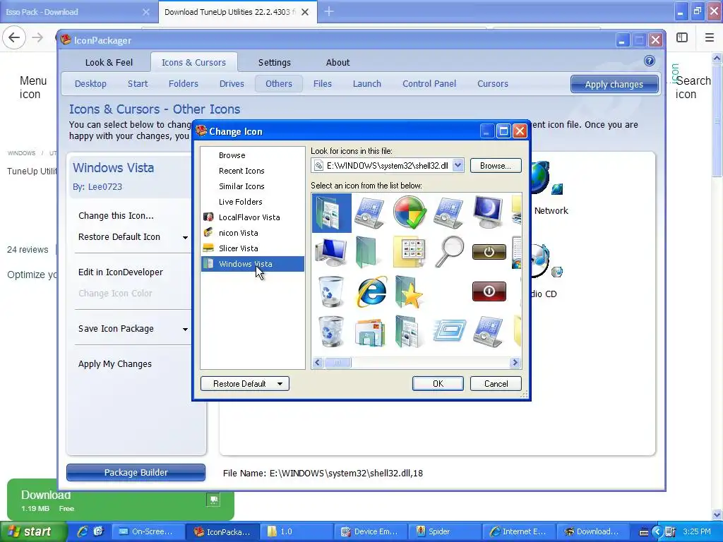The width and height of the screenshot is (723, 542).
Task: Switch to the Desktop subtab
Action: click(x=90, y=83)
